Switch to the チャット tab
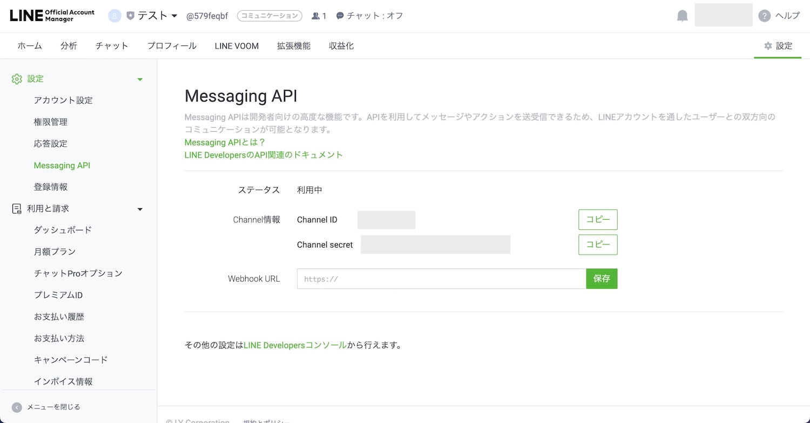The image size is (810, 423). click(112, 46)
